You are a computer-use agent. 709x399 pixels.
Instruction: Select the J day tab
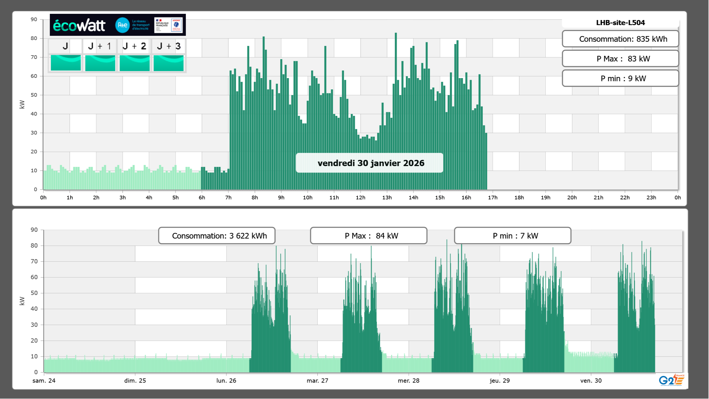(66, 46)
